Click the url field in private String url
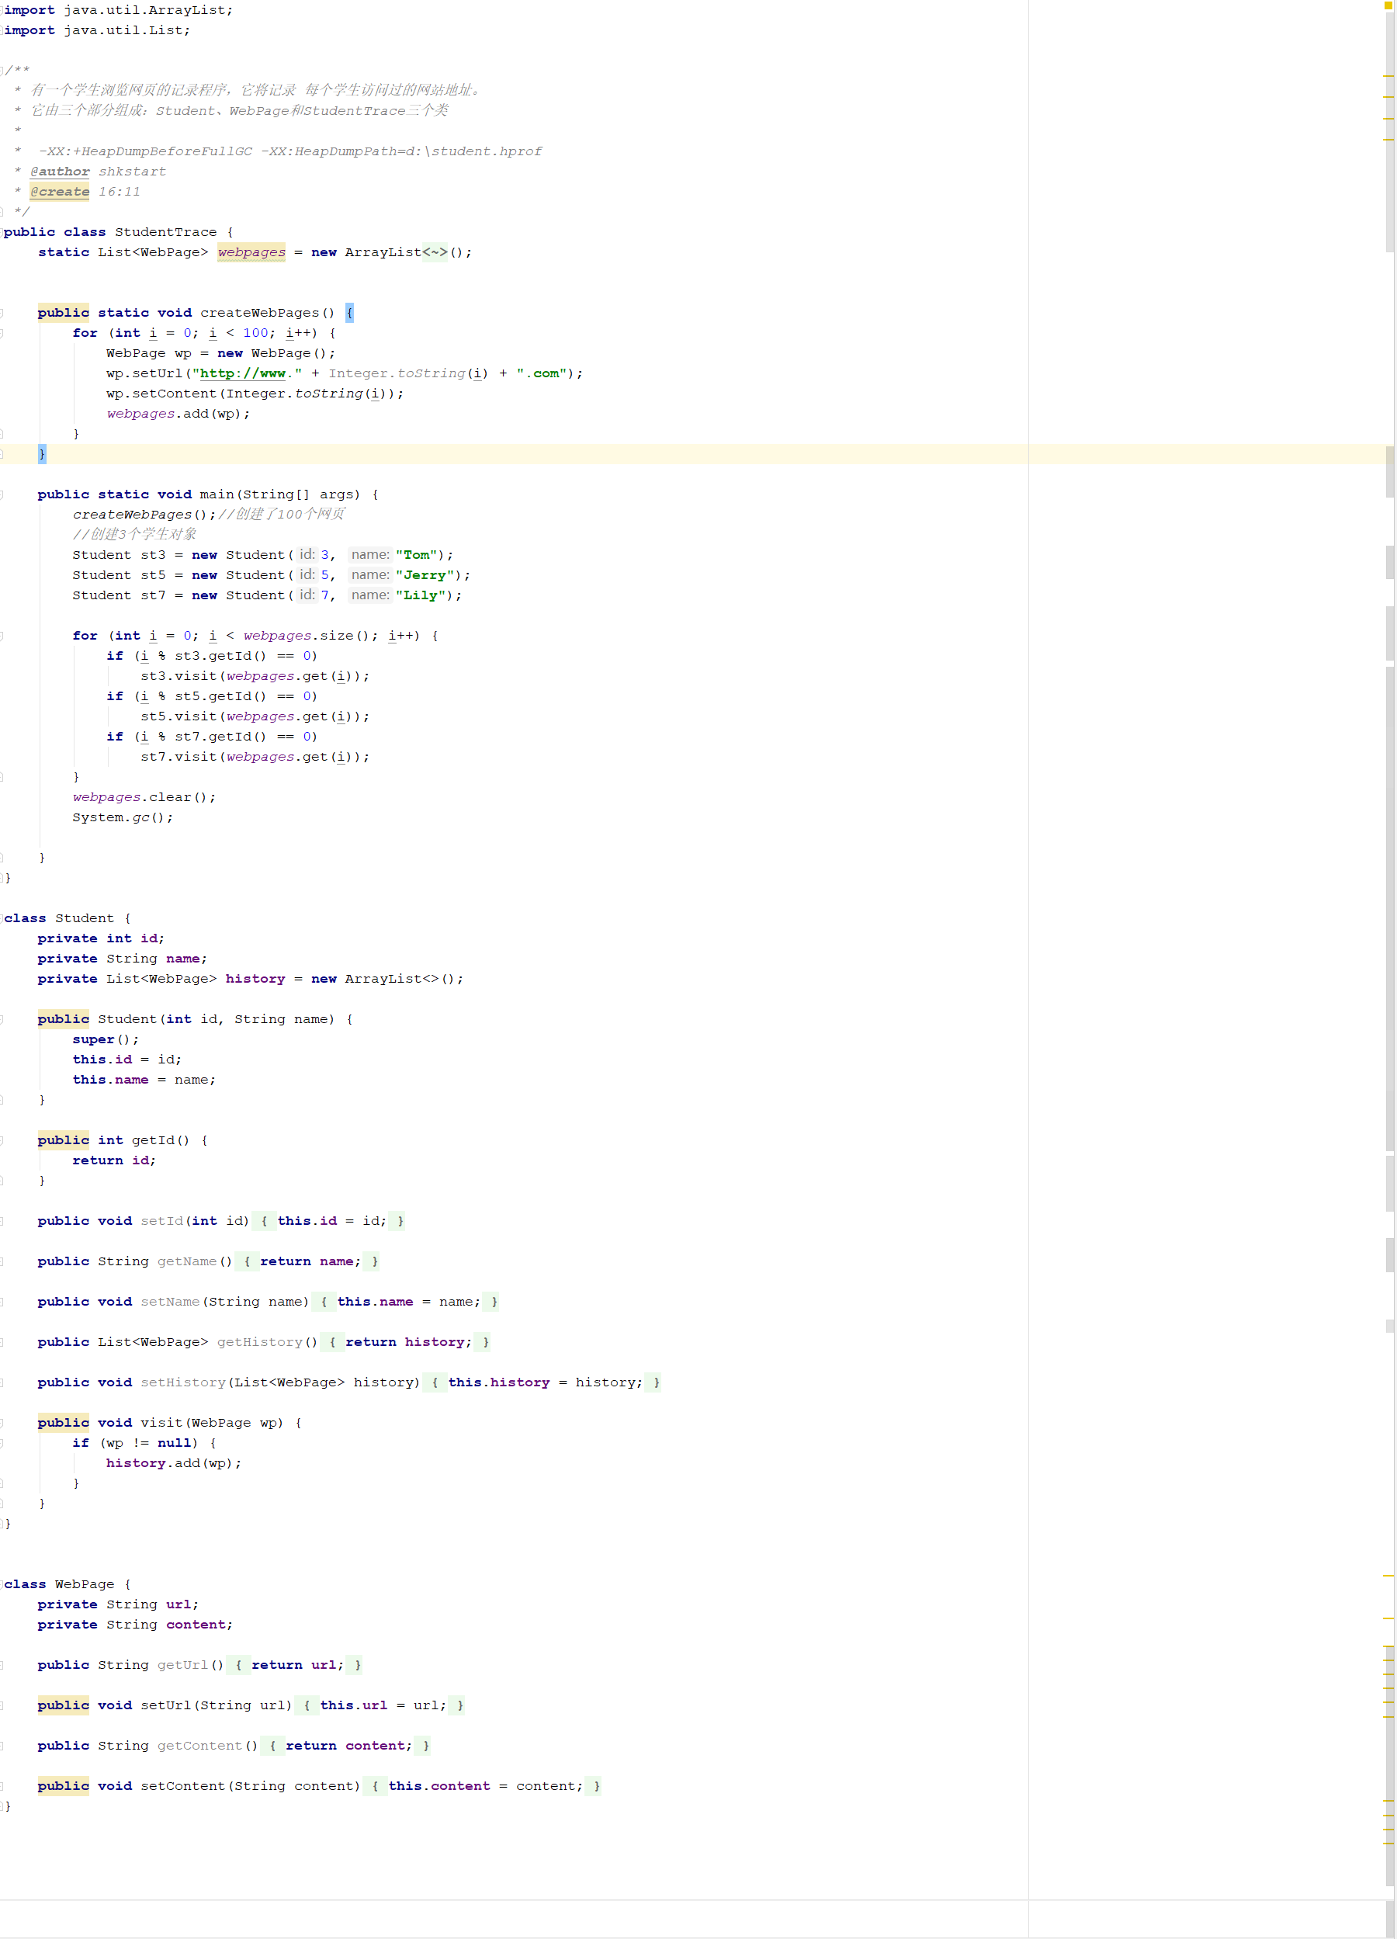This screenshot has width=1397, height=1939. [x=179, y=1604]
